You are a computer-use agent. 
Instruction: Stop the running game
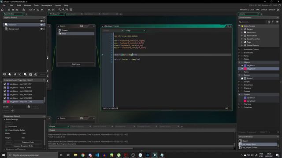[x=38, y=10]
